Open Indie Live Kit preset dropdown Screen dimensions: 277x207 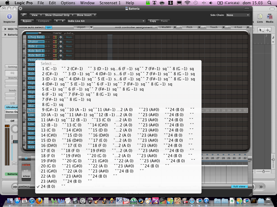[106, 21]
